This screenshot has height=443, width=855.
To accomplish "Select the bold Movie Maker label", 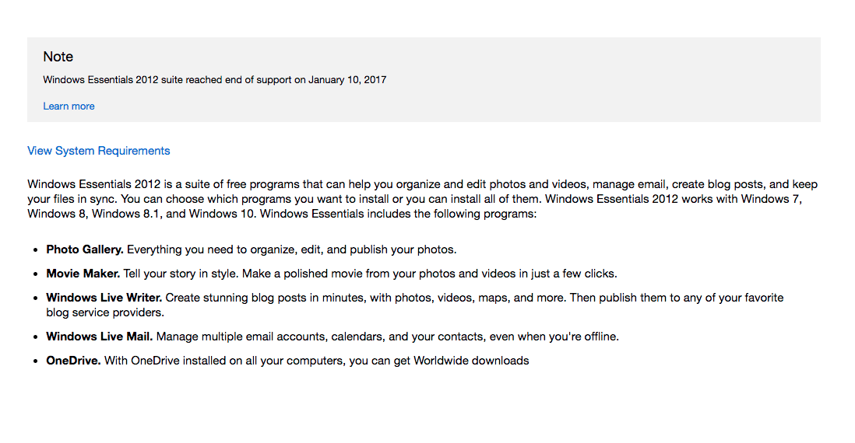I will tap(83, 274).
